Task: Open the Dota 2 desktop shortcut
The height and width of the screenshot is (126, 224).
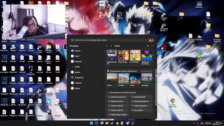Action: tap(164, 48)
